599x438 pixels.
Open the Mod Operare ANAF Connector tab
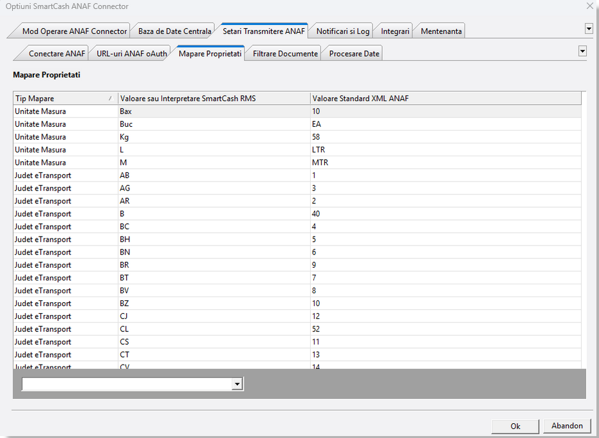(74, 32)
